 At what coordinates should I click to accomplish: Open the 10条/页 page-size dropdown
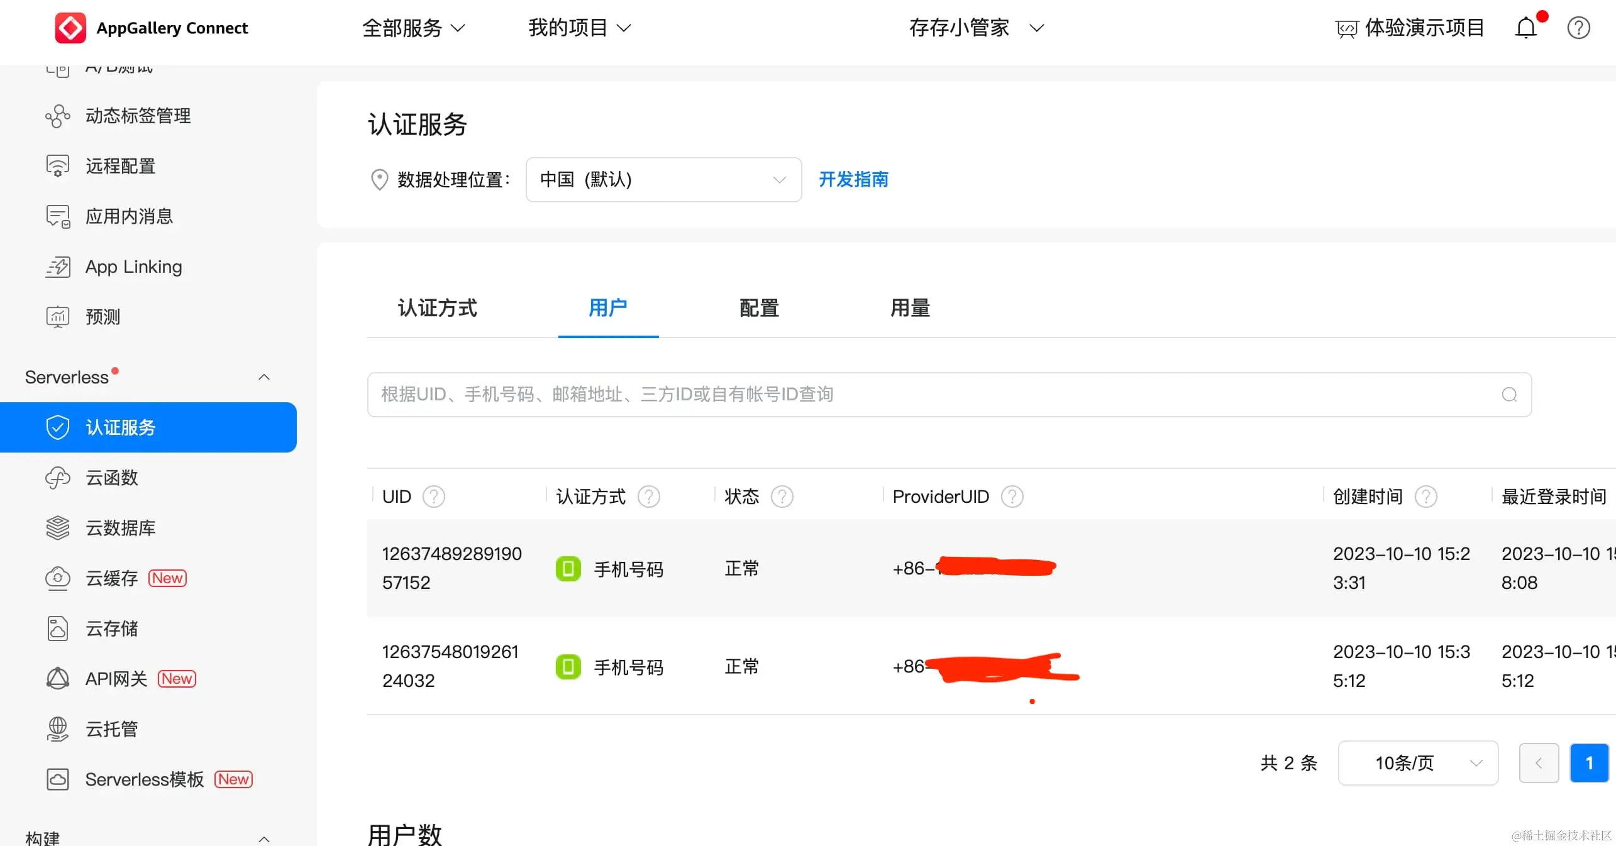tap(1417, 763)
